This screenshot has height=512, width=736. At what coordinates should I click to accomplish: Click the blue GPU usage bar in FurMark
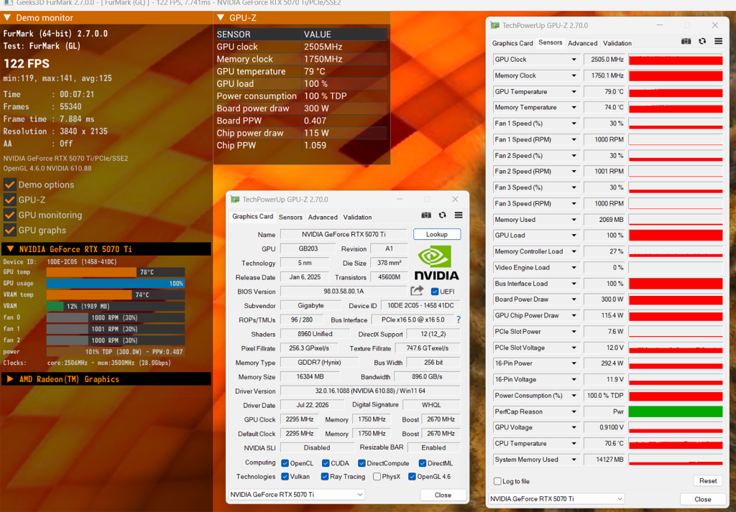[116, 283]
